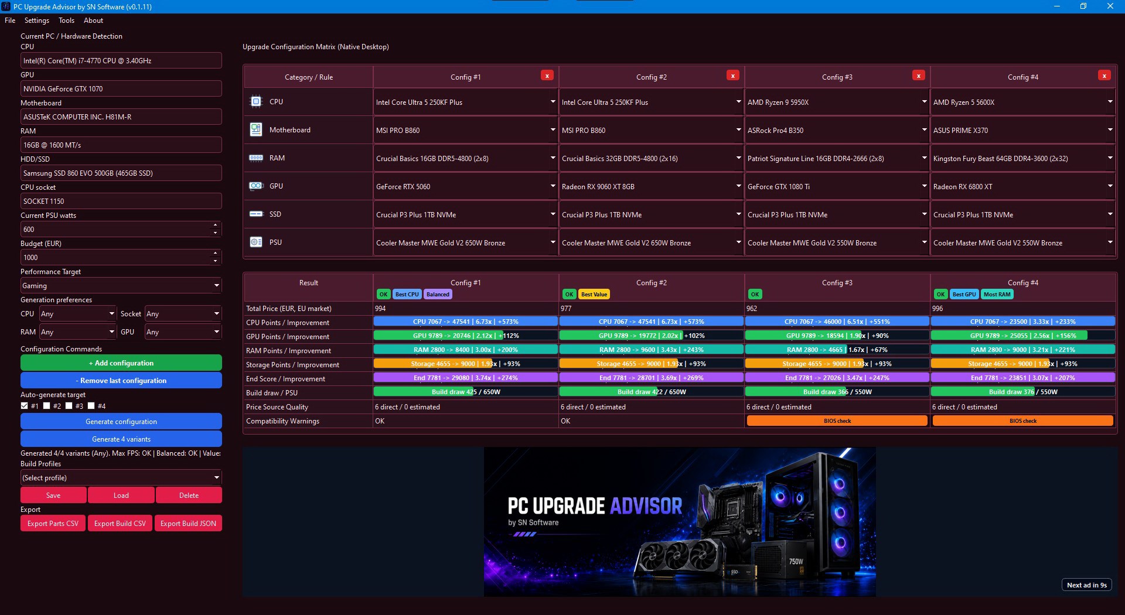The height and width of the screenshot is (615, 1125).
Task: Delete the selected build profile
Action: pyautogui.click(x=189, y=496)
